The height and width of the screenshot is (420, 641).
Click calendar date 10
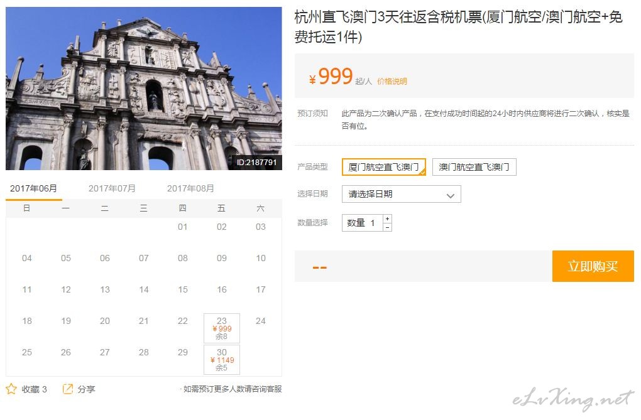click(x=261, y=258)
